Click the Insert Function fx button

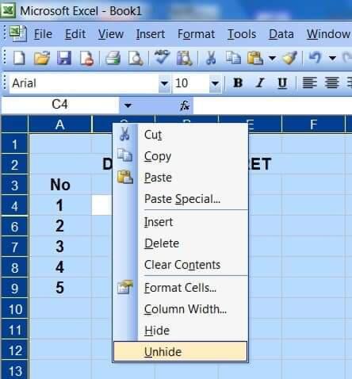coord(185,105)
